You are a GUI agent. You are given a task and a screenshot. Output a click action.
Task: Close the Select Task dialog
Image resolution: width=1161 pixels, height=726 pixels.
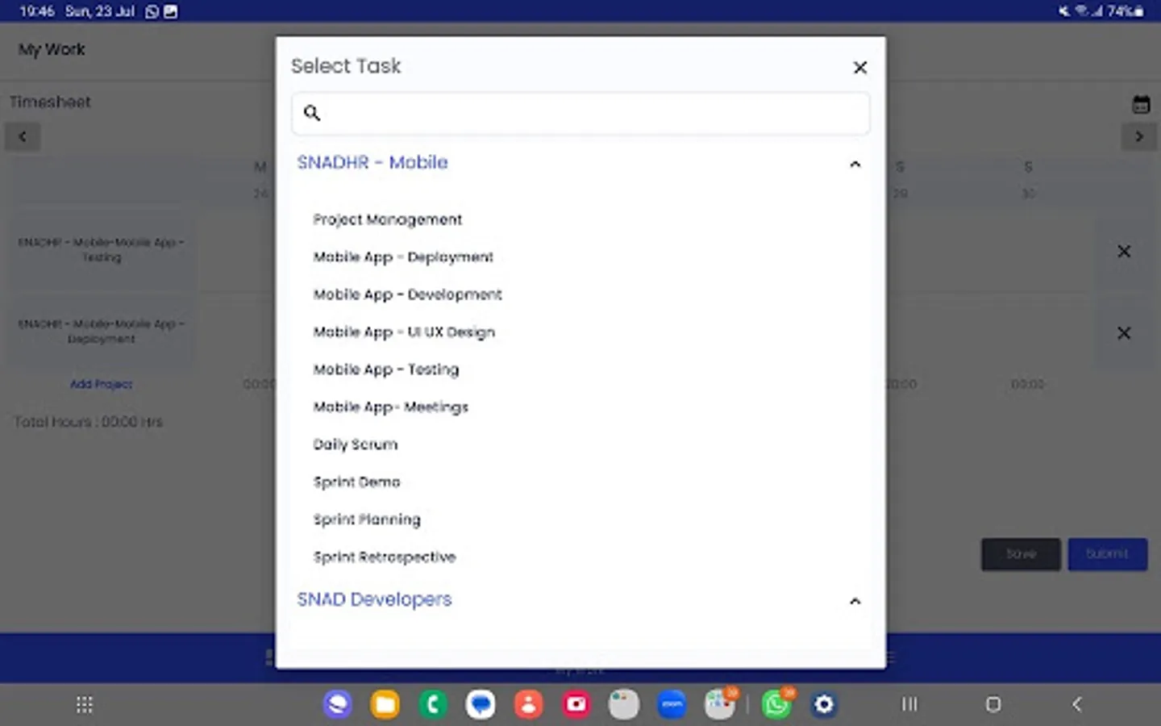pyautogui.click(x=859, y=68)
